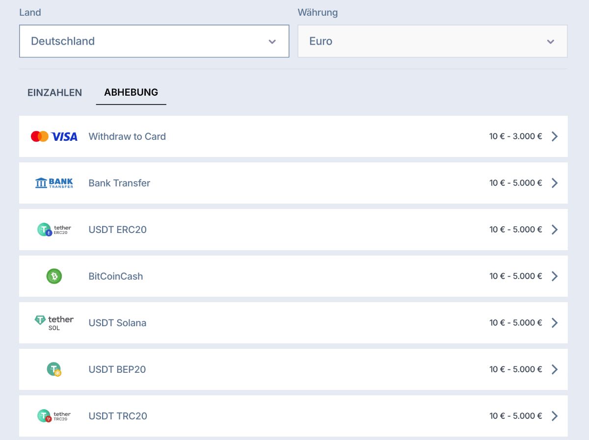Viewport: 589px width, 440px height.
Task: Click the Mastercard Visa card logo
Action: tap(54, 136)
